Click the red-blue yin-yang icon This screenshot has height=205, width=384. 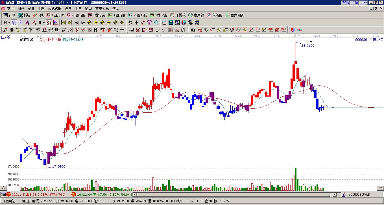[293, 30]
